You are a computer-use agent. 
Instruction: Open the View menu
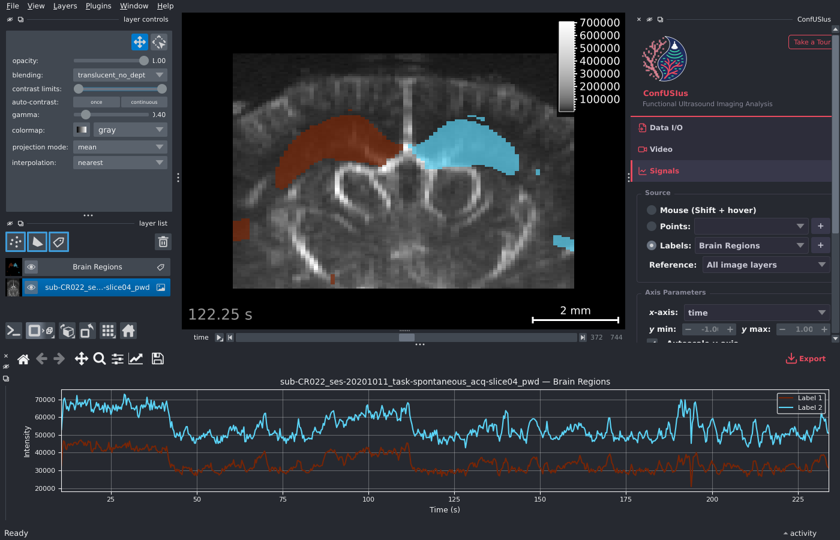36,6
